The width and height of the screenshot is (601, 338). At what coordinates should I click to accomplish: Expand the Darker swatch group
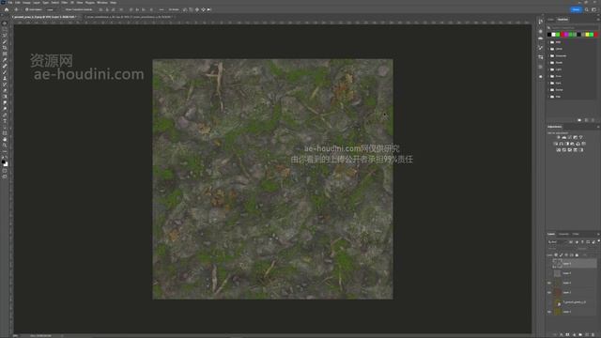pos(548,90)
